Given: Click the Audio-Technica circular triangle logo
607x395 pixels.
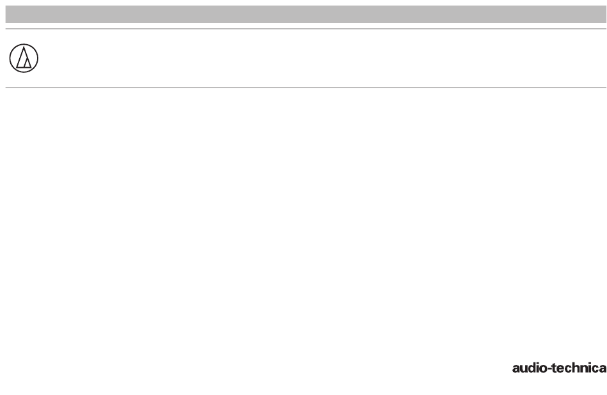Looking at the screenshot, I should pos(24,58).
